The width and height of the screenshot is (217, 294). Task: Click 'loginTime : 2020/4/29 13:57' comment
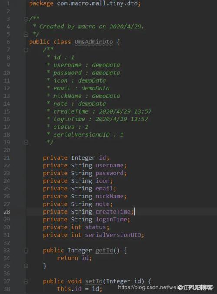[x=101, y=119]
